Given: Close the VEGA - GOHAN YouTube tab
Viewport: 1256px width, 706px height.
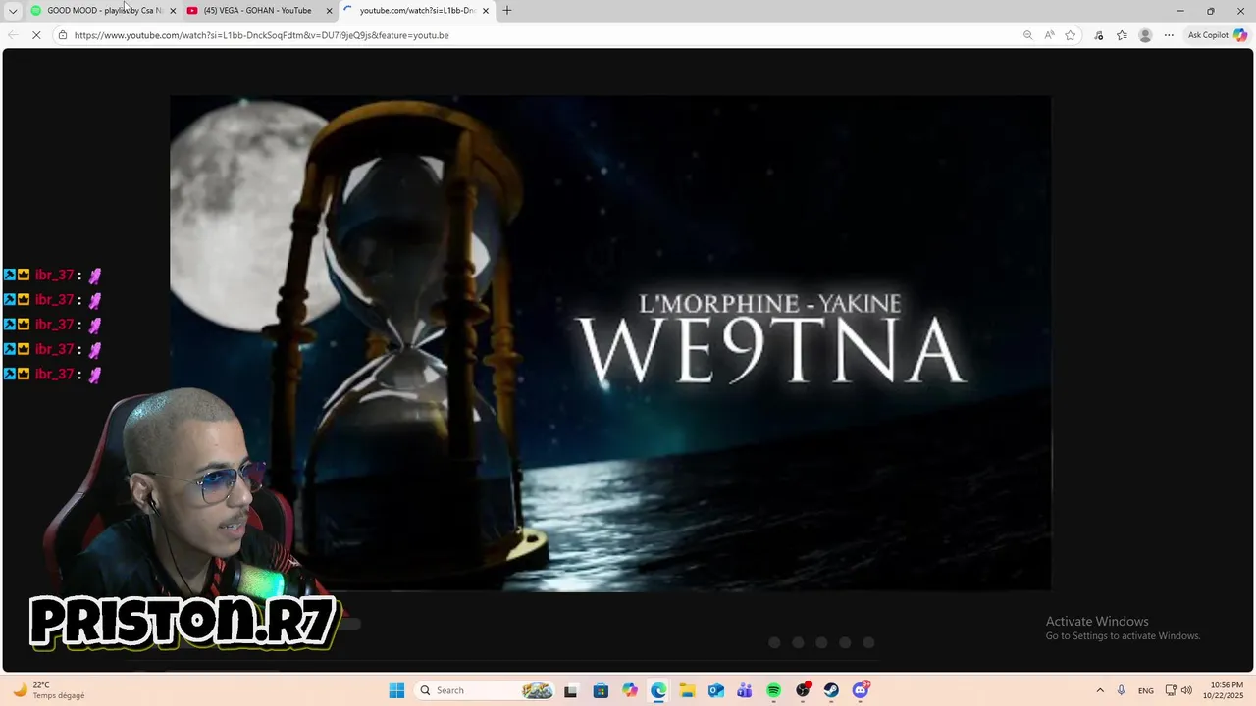Looking at the screenshot, I should click(x=330, y=11).
